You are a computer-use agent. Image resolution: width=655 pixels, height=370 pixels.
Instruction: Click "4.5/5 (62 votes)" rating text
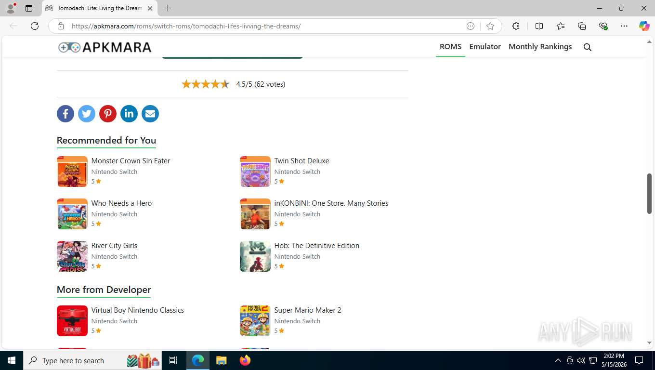[x=261, y=84]
